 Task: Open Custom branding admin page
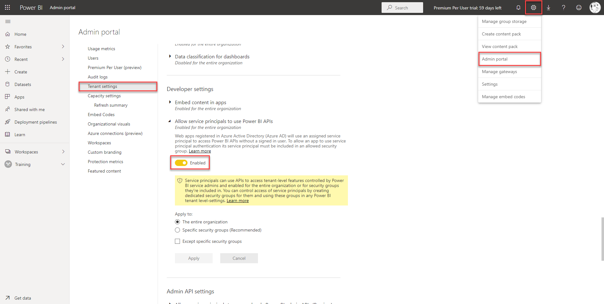[x=104, y=152]
